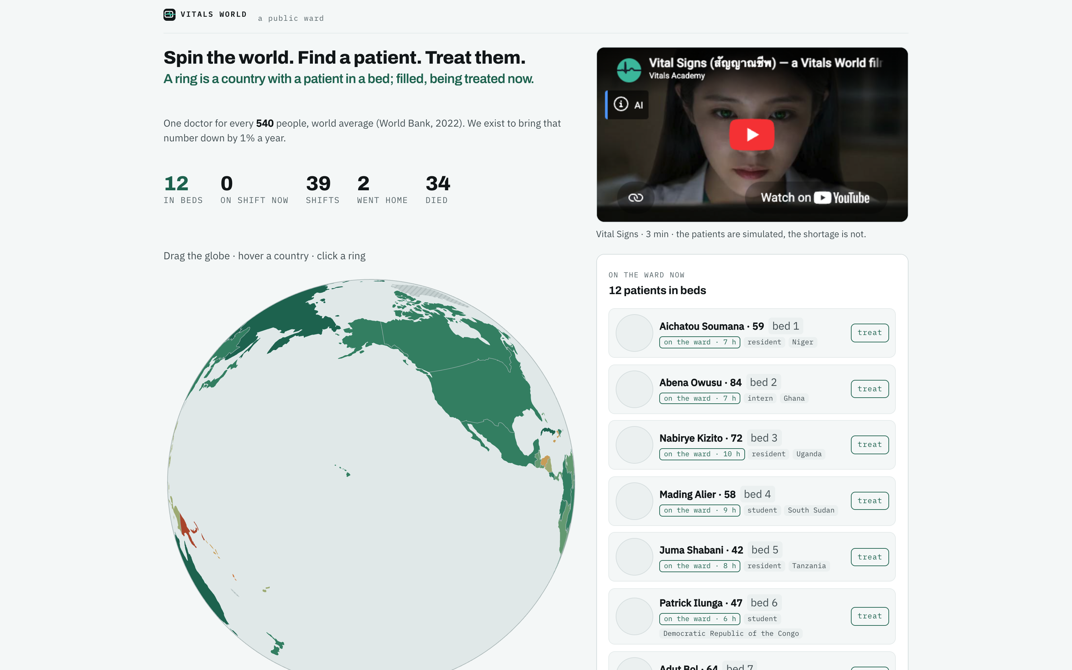Click Patrick Ilunga's avatar circle

(634, 616)
